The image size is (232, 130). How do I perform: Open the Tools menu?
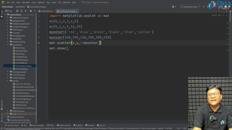(54, 3)
